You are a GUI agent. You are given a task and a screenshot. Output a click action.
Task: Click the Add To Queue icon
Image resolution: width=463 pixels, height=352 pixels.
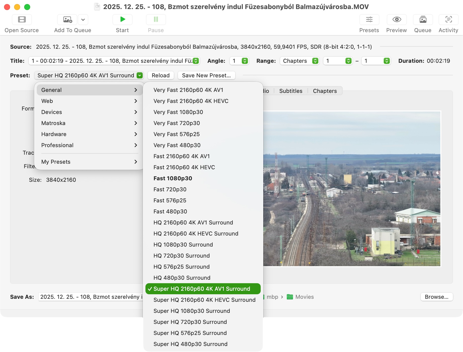(67, 20)
